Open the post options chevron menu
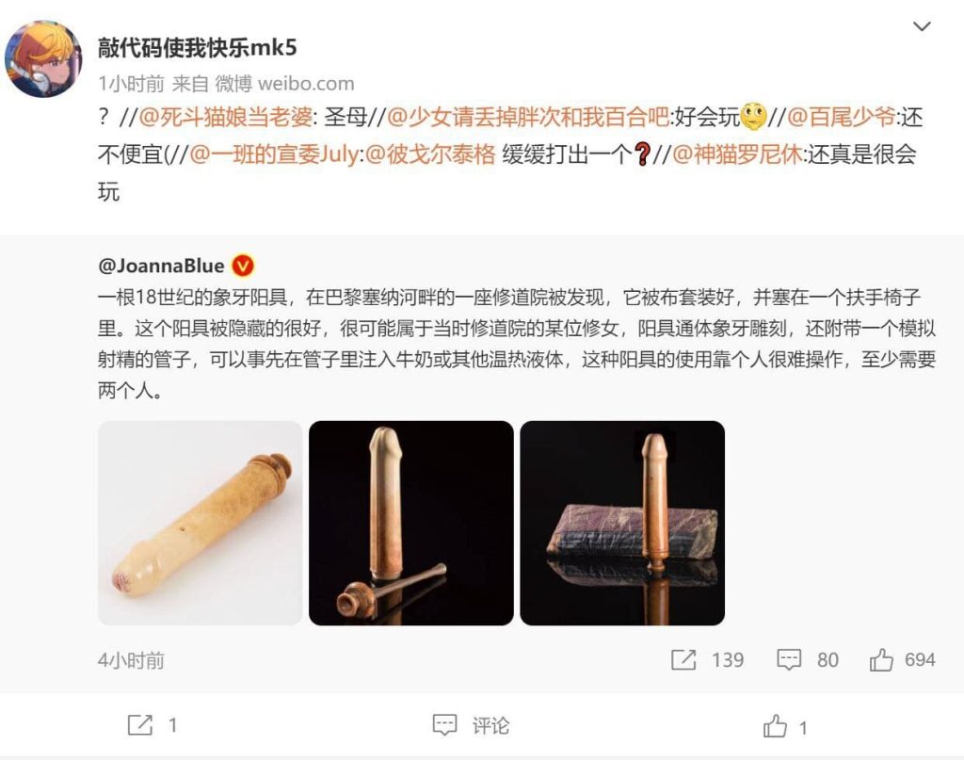 point(922,26)
